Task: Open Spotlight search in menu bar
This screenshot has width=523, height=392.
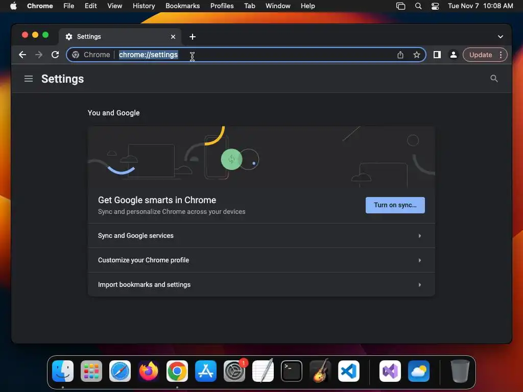Action: (418, 6)
